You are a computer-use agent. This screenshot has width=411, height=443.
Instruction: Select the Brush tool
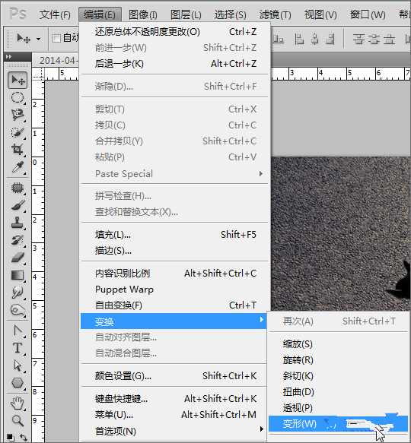[18, 205]
